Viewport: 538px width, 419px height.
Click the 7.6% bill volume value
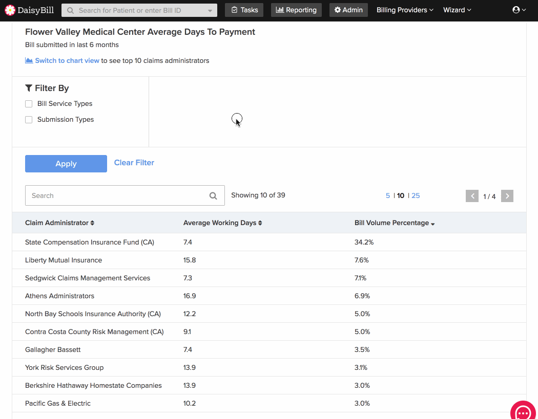click(x=361, y=260)
